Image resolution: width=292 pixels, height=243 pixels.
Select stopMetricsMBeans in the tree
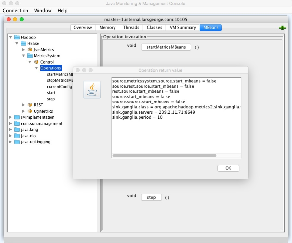[x=60, y=80]
